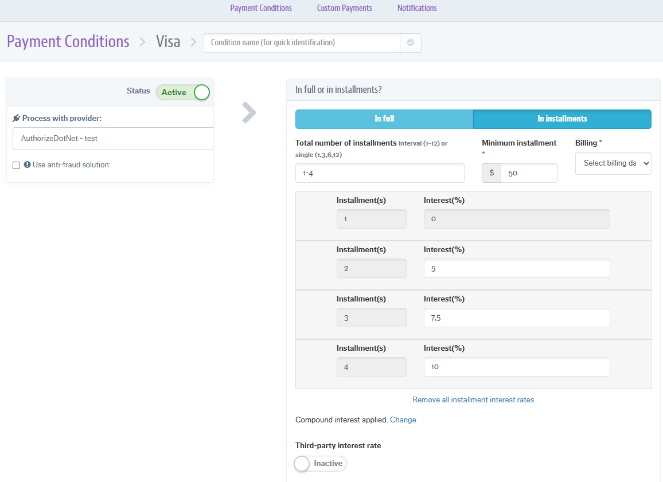Viewport: 663px width, 482px height.
Task: Click the dollar sign in Minimum installment
Action: [492, 173]
